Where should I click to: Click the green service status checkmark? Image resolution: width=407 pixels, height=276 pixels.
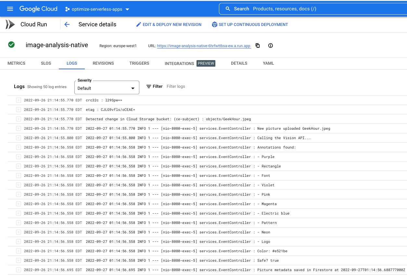11,45
